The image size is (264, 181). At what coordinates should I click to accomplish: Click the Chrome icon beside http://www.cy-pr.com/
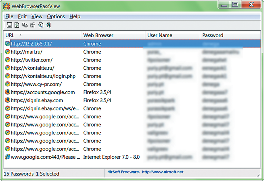(x=7, y=84)
